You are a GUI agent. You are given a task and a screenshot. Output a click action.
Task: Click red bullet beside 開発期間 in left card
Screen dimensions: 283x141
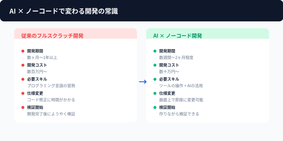coord(23,51)
